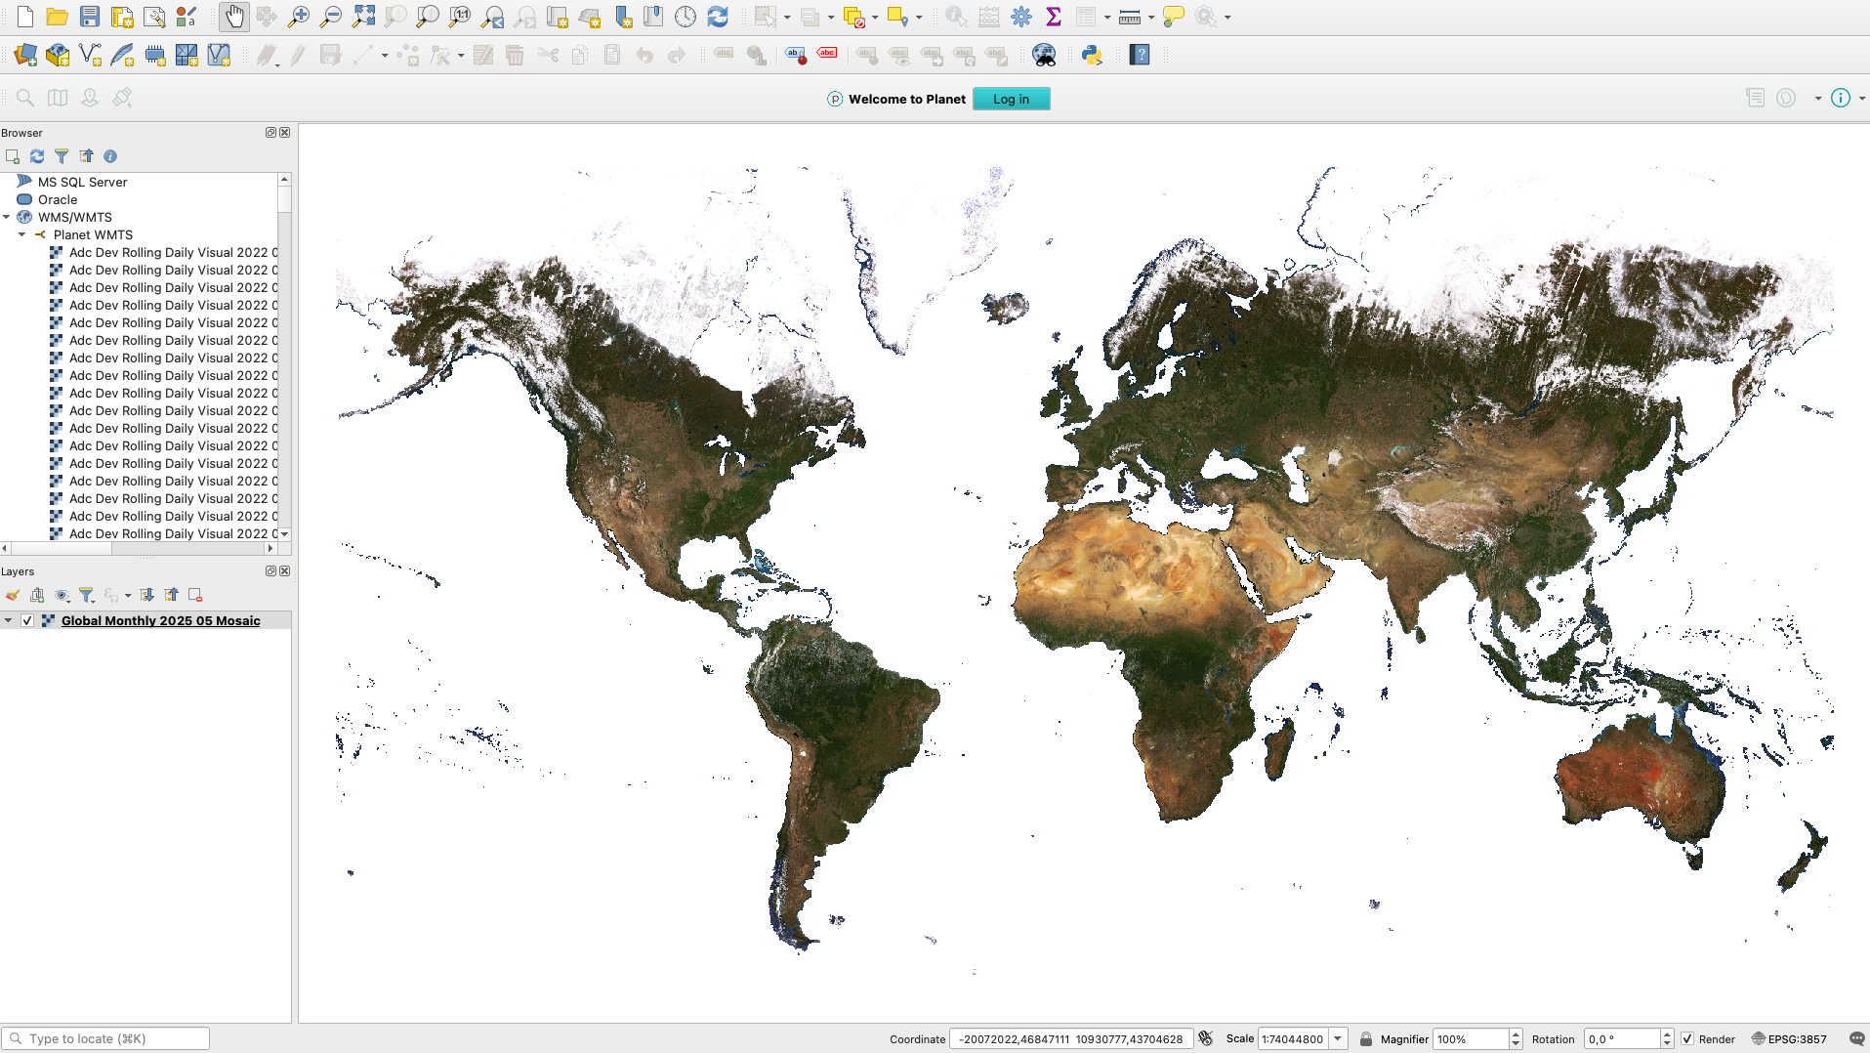Activate the Zoom In magnifier tool
The image size is (1870, 1053).
[x=299, y=17]
